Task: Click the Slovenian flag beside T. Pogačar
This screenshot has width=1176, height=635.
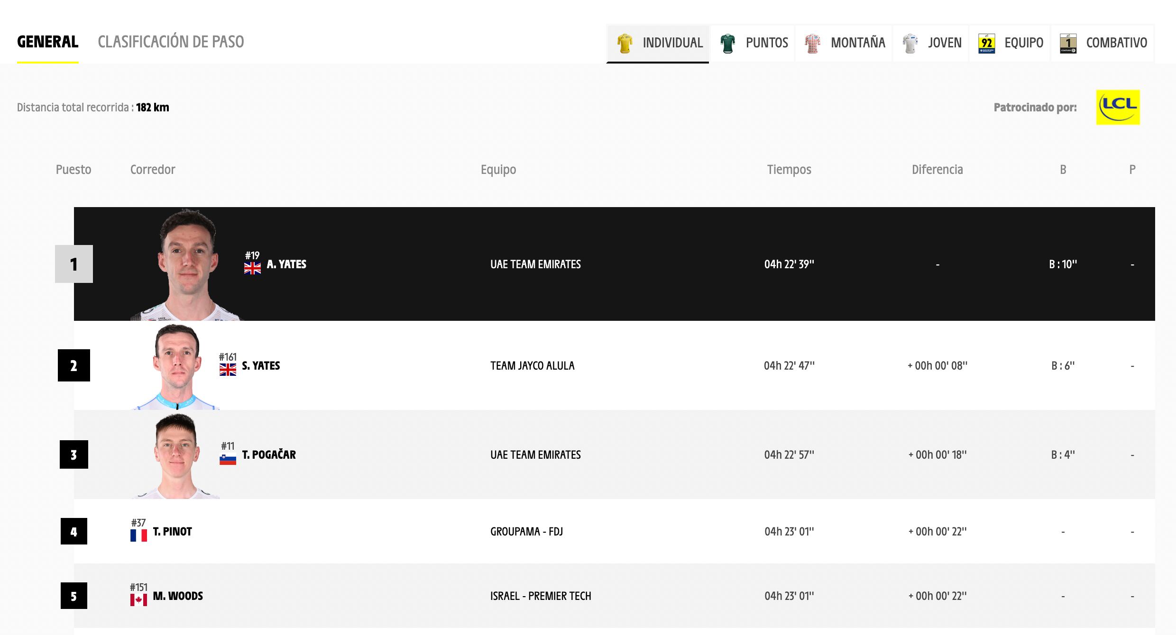Action: pyautogui.click(x=228, y=459)
